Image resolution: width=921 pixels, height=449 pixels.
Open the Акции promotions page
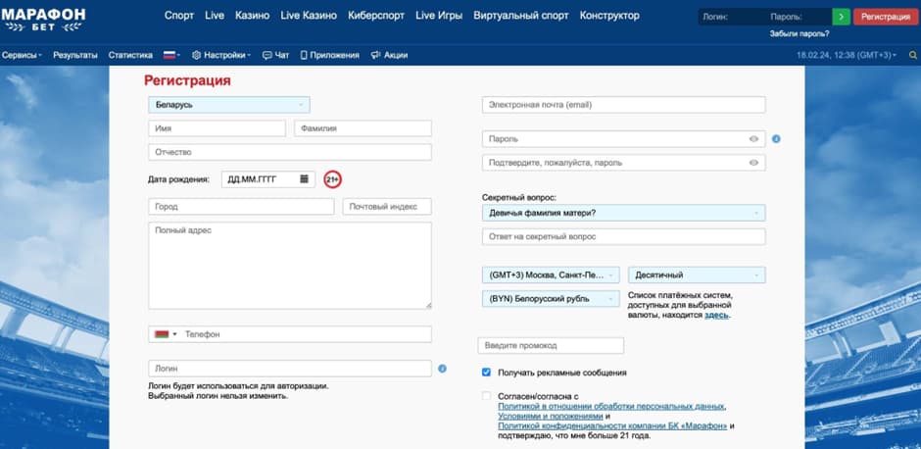pyautogui.click(x=389, y=55)
